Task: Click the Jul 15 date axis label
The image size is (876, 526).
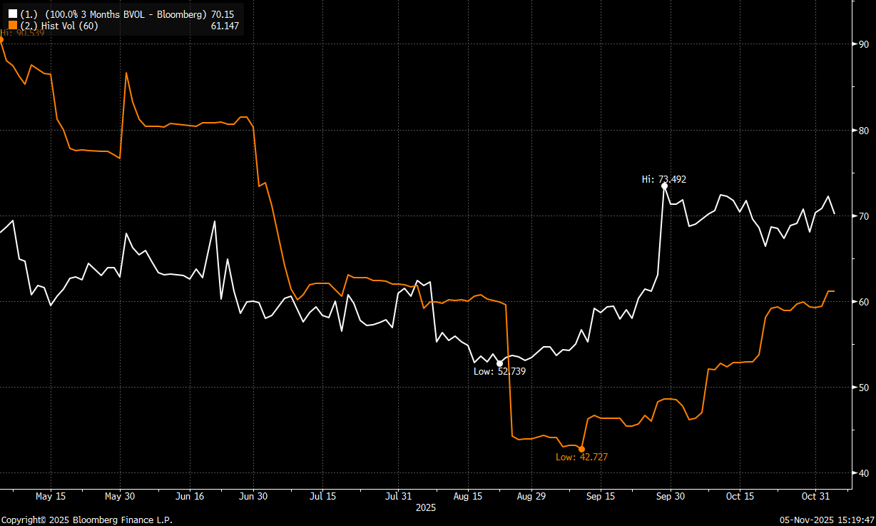Action: point(323,496)
